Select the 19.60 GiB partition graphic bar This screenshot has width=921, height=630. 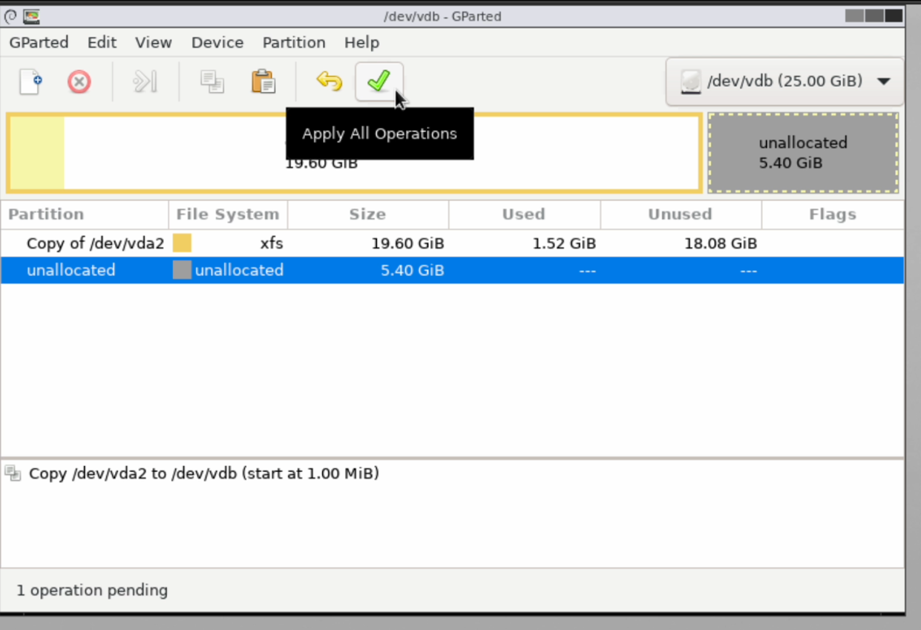coord(354,152)
